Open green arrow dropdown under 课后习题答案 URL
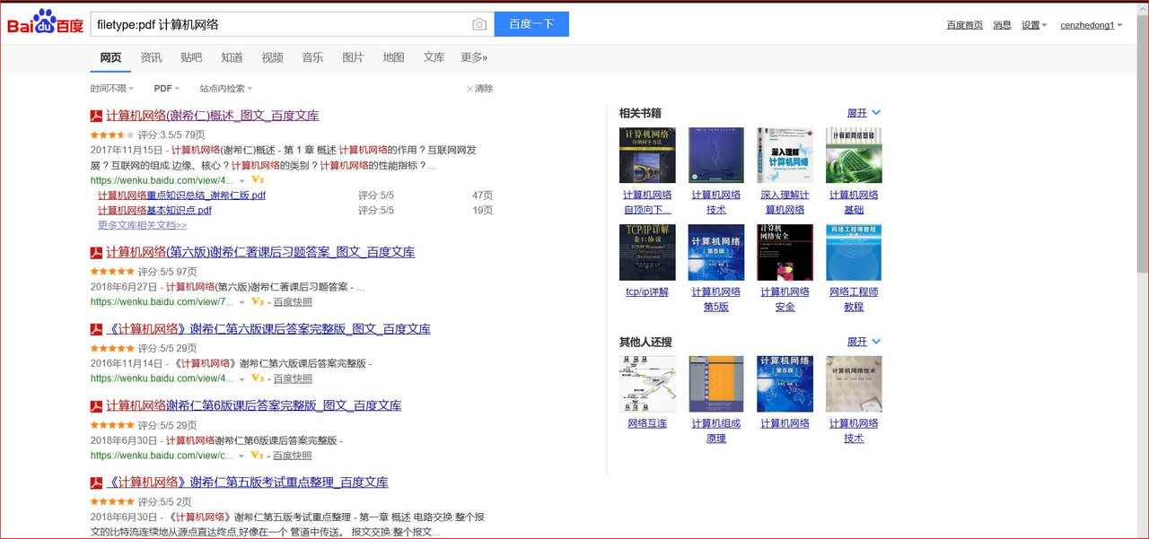 click(241, 302)
